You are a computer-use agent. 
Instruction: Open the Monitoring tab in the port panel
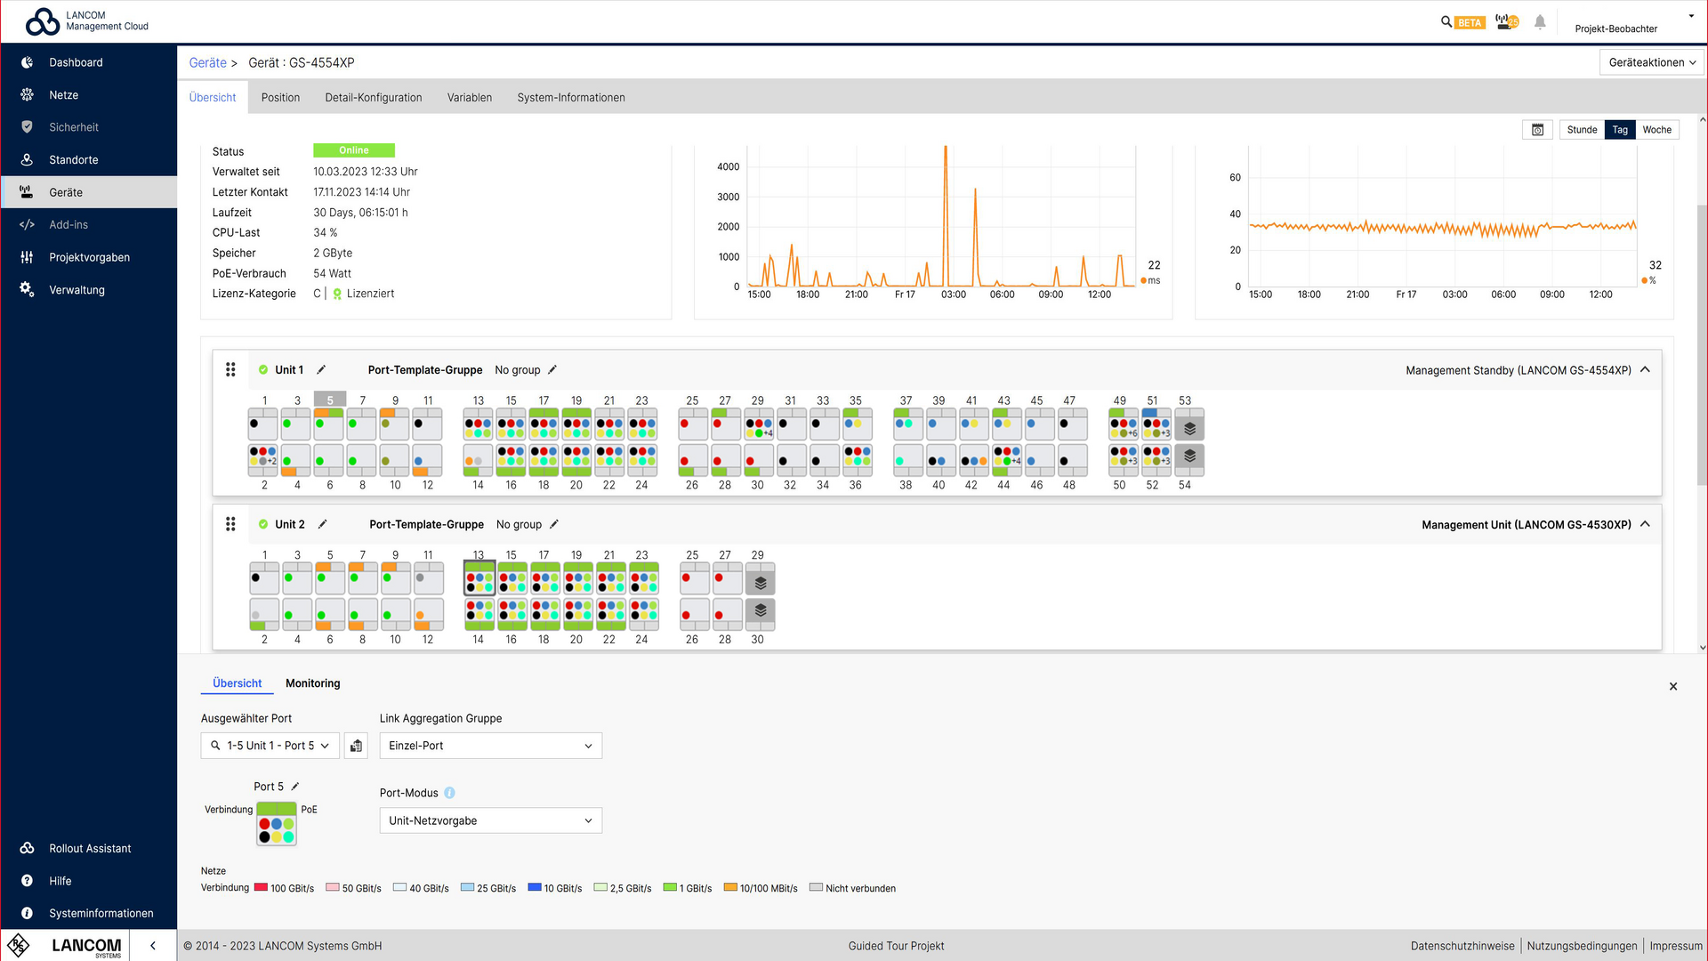(312, 683)
